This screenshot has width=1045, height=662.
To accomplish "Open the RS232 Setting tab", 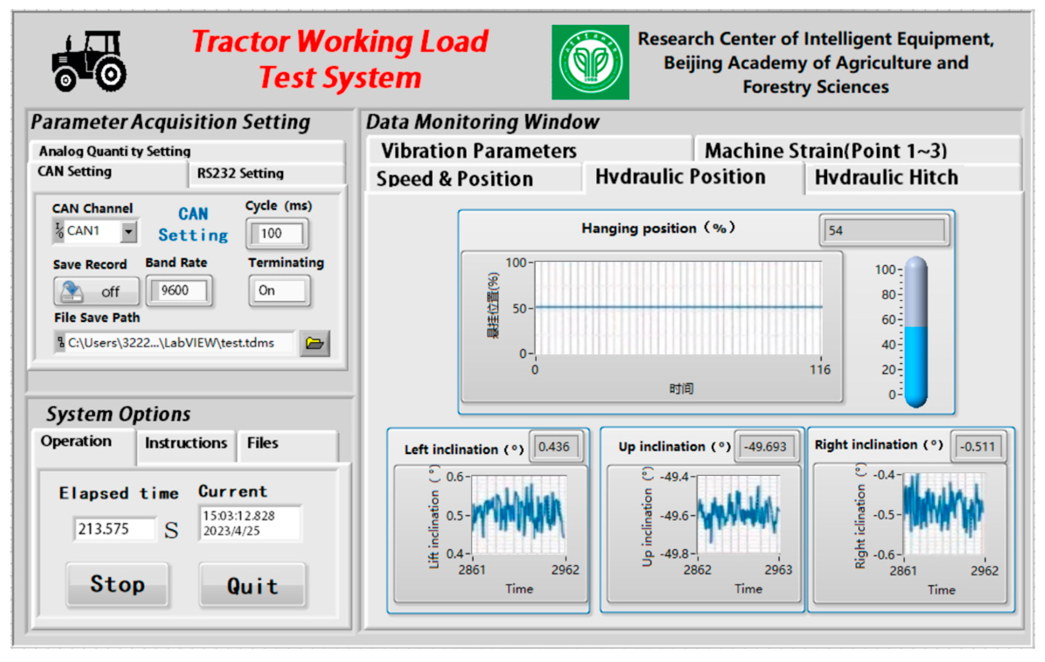I will pyautogui.click(x=240, y=174).
